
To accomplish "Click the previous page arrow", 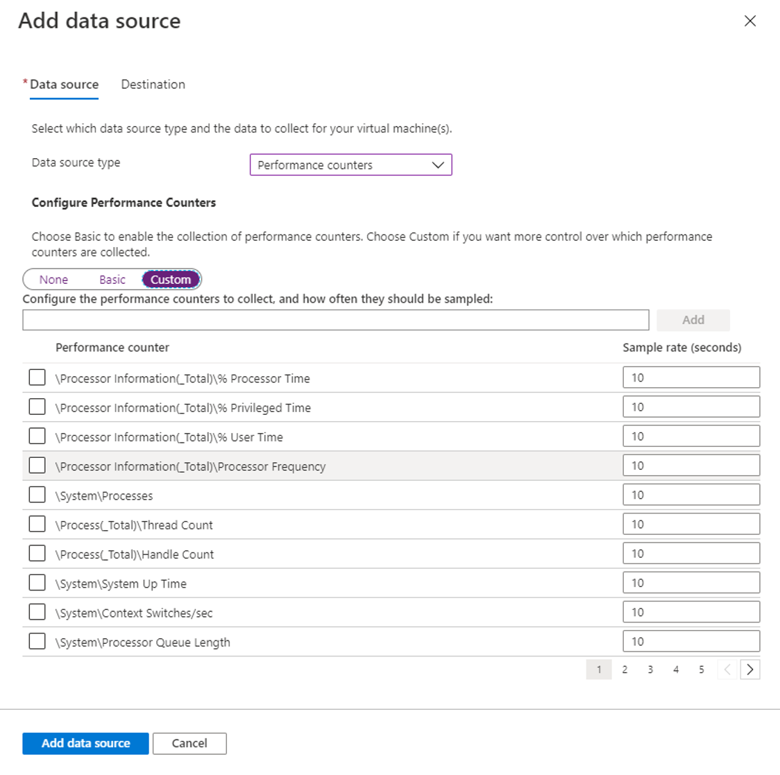I will [x=727, y=670].
